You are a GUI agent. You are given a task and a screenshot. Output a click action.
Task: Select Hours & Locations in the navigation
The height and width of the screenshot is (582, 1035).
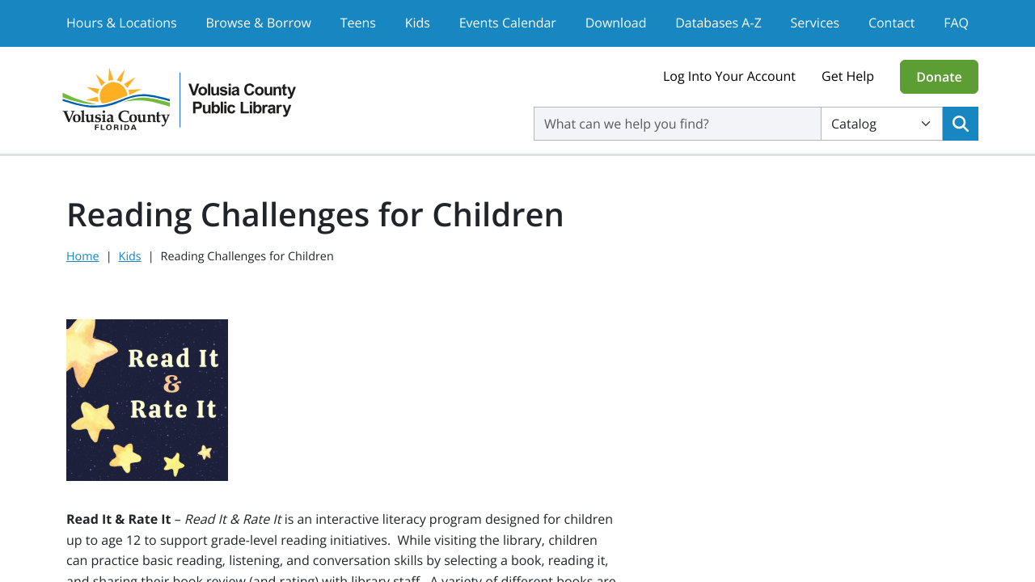[121, 23]
